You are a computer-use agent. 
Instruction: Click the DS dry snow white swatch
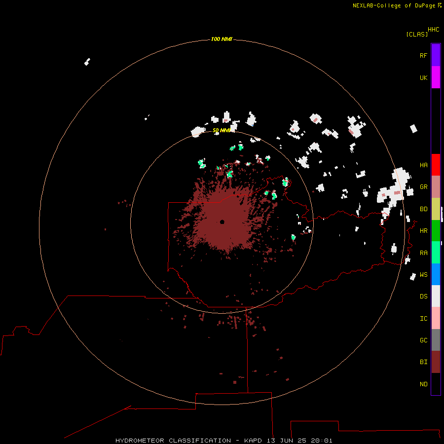pyautogui.click(x=436, y=296)
